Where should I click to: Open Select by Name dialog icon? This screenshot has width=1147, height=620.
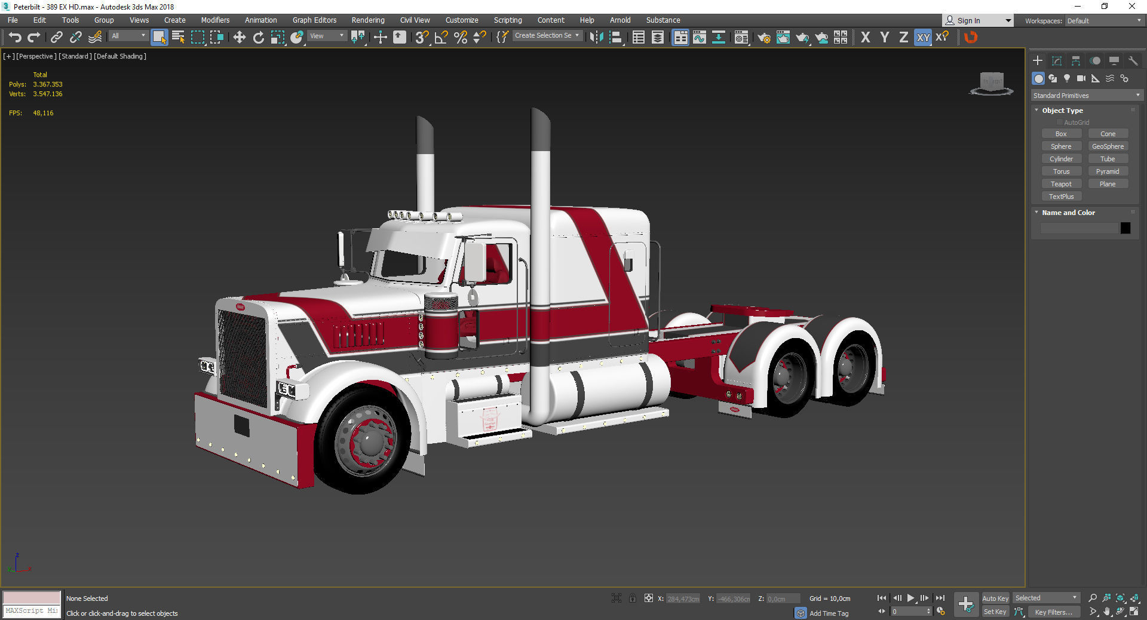click(x=178, y=37)
